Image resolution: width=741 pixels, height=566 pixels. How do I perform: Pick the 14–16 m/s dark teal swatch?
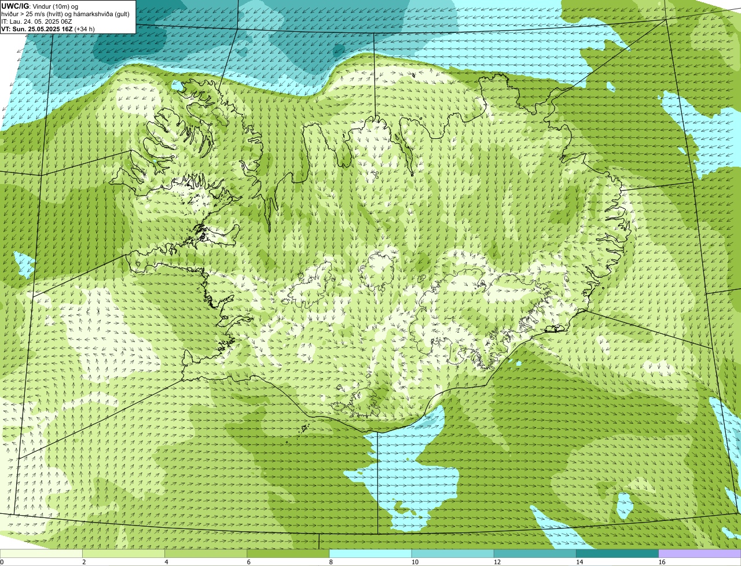[x=618, y=553]
